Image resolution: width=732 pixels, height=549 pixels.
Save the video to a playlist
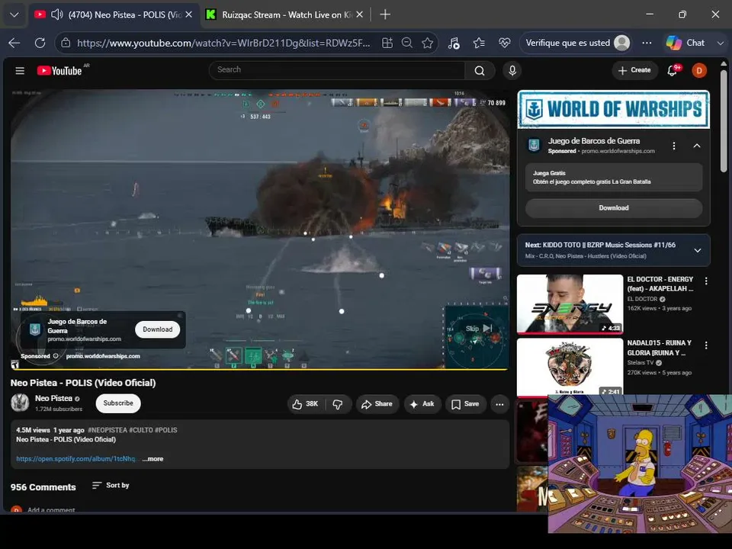(465, 404)
